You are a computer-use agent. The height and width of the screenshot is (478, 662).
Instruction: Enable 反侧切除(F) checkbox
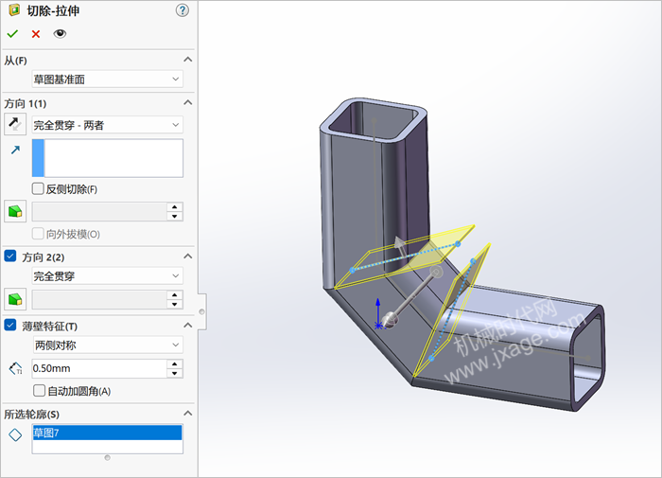tap(38, 188)
